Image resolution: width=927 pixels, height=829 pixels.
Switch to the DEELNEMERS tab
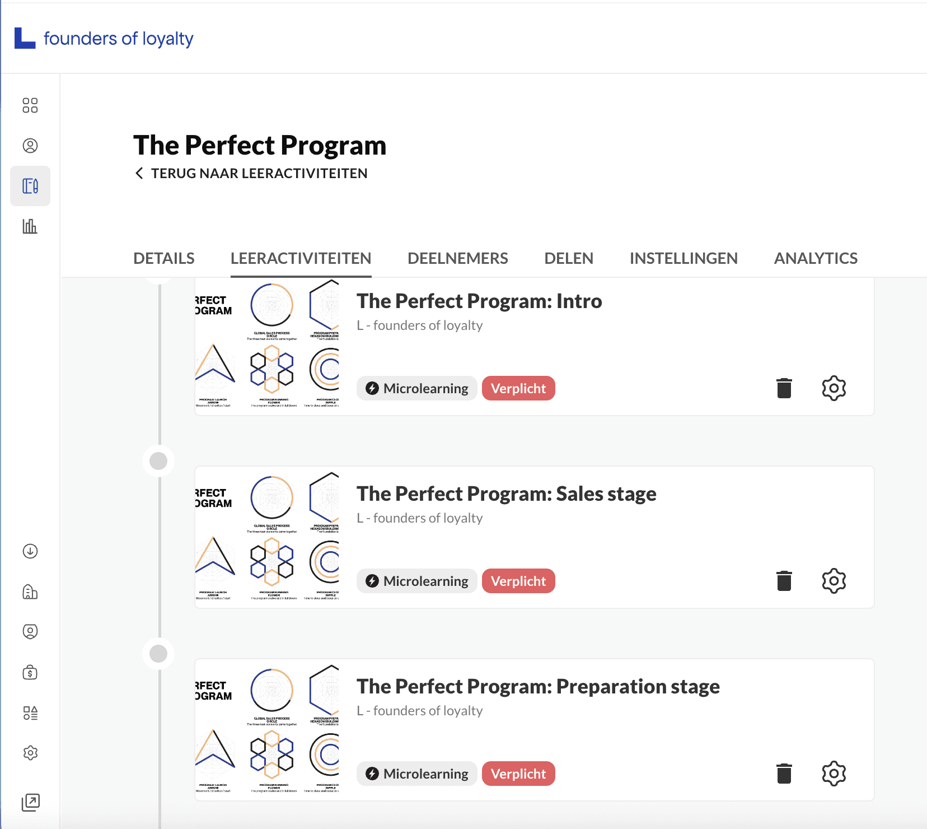(457, 258)
